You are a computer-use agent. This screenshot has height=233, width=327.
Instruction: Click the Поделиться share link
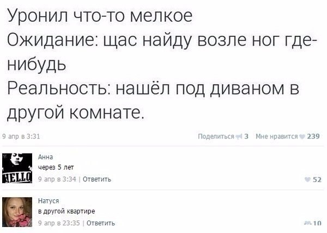(x=216, y=136)
